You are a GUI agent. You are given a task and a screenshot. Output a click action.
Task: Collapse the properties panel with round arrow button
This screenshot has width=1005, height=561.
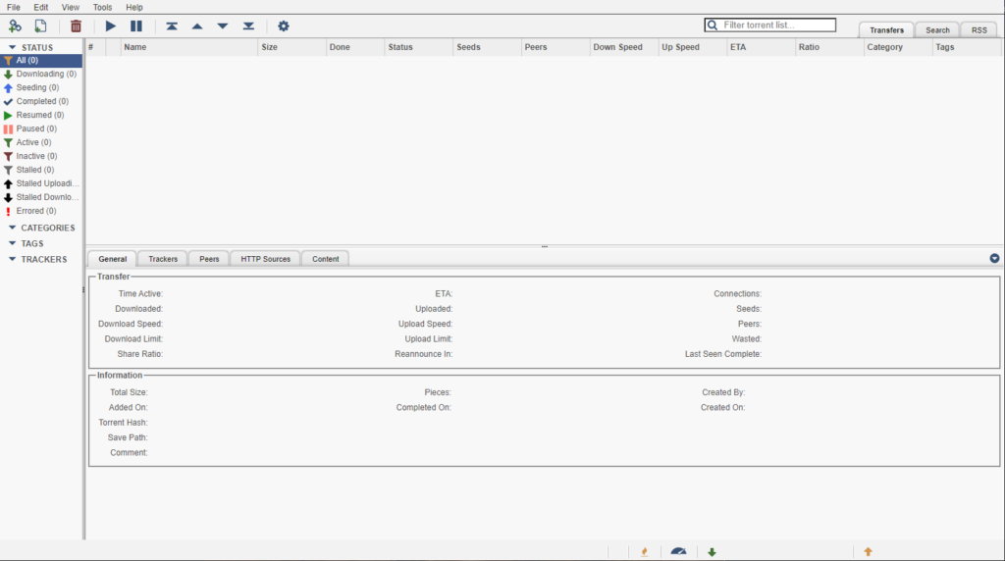[994, 259]
